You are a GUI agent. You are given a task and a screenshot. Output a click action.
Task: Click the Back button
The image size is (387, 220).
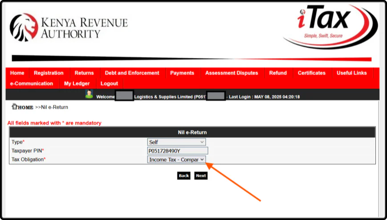pos(184,176)
